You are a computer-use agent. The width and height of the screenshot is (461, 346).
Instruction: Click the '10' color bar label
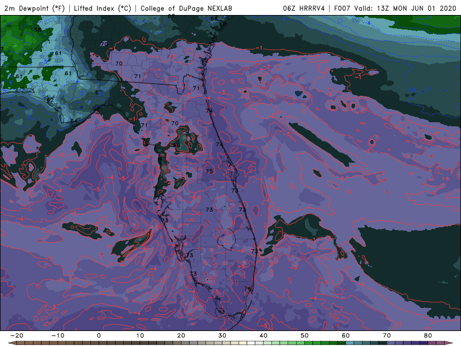click(x=140, y=336)
